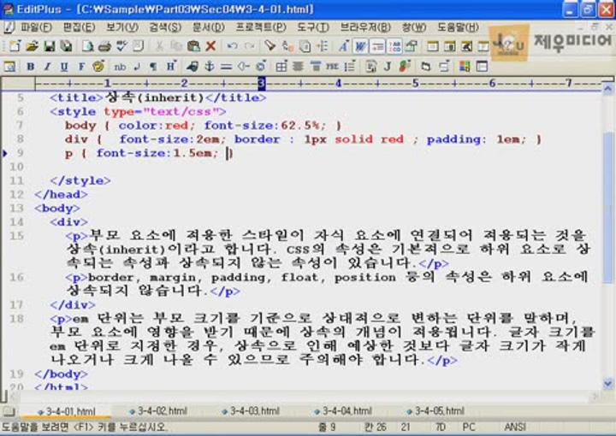The image size is (616, 436).
Task: Click the Underline 'U' HTML toolbar icon
Action: (64, 67)
